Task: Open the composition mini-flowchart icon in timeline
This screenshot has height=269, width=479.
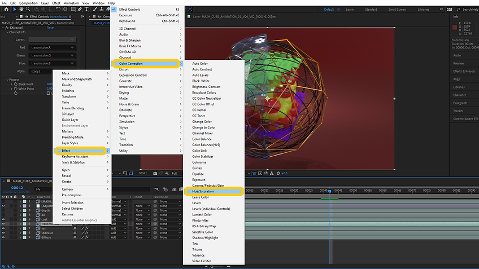Action: tap(156, 189)
